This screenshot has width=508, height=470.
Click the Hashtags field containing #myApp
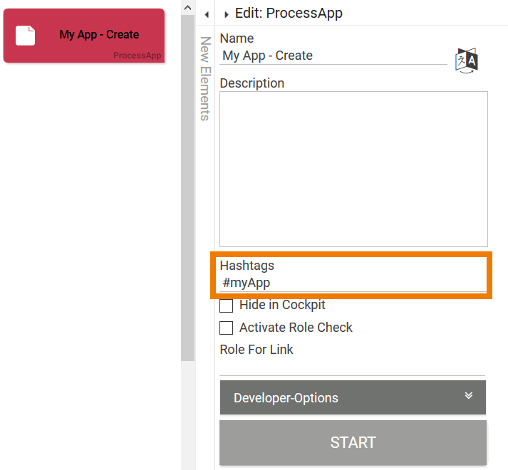pyautogui.click(x=353, y=283)
